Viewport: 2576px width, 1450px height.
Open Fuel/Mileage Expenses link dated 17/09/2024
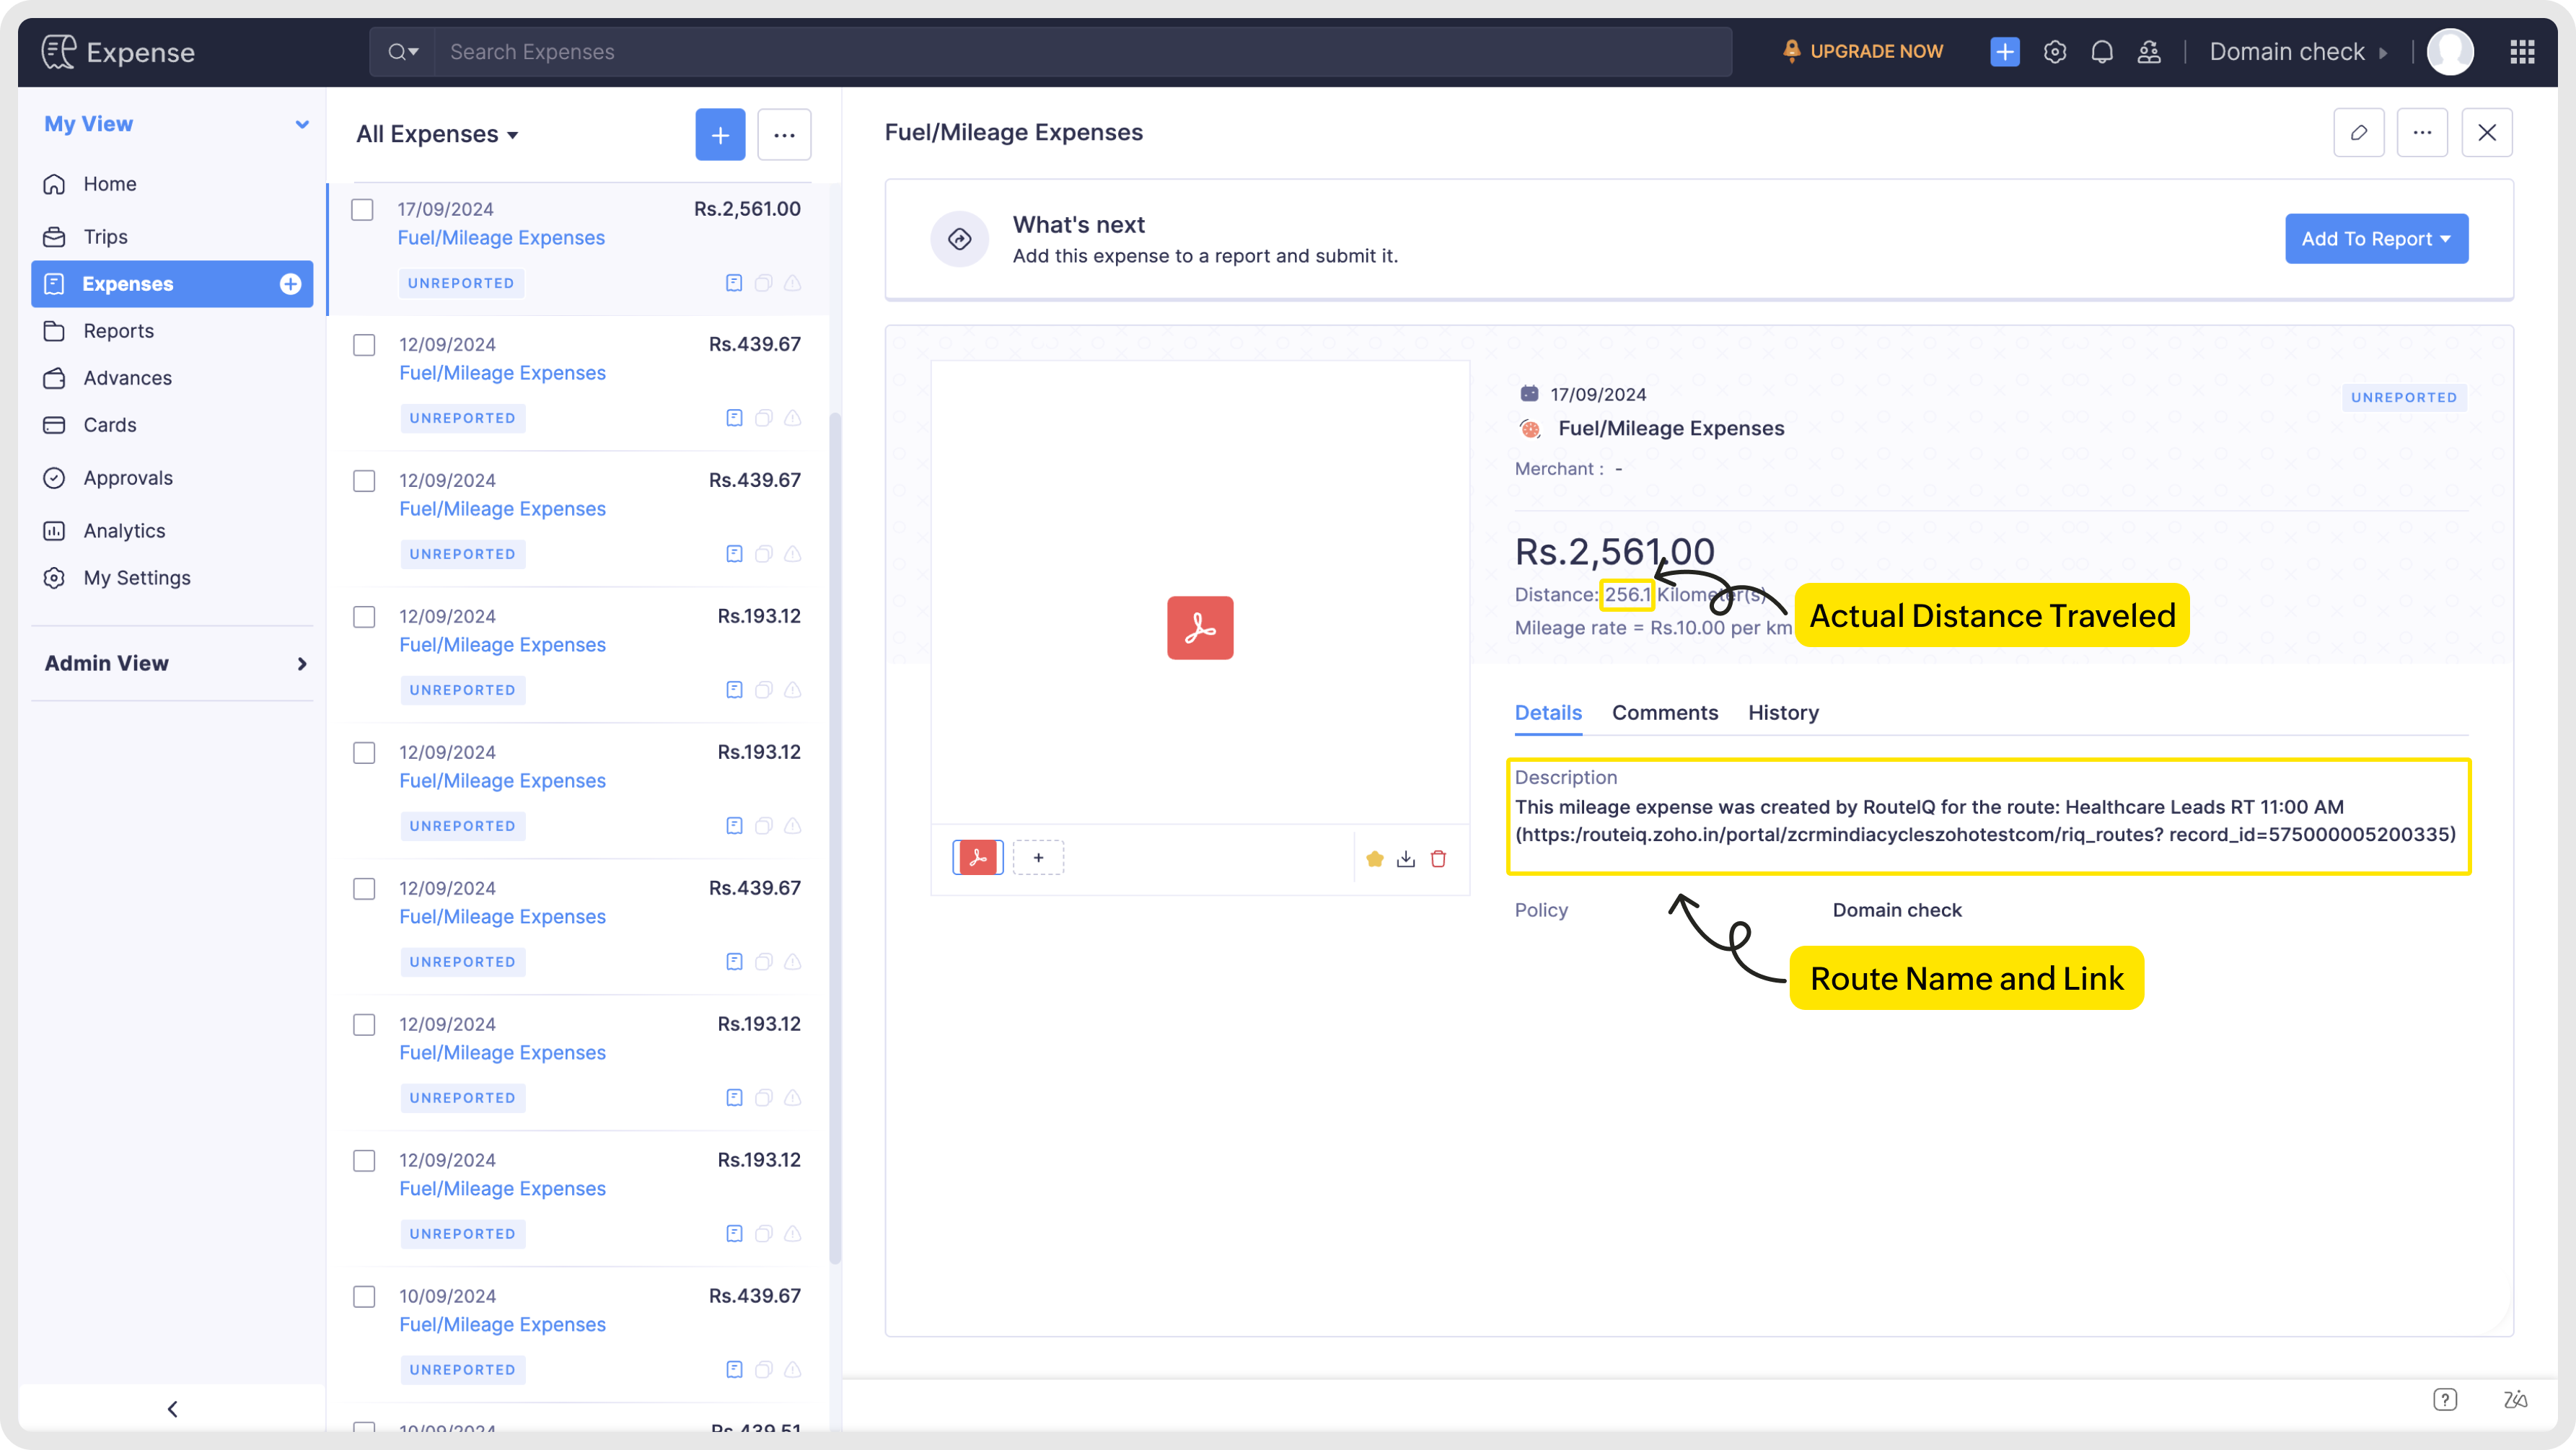coord(501,238)
